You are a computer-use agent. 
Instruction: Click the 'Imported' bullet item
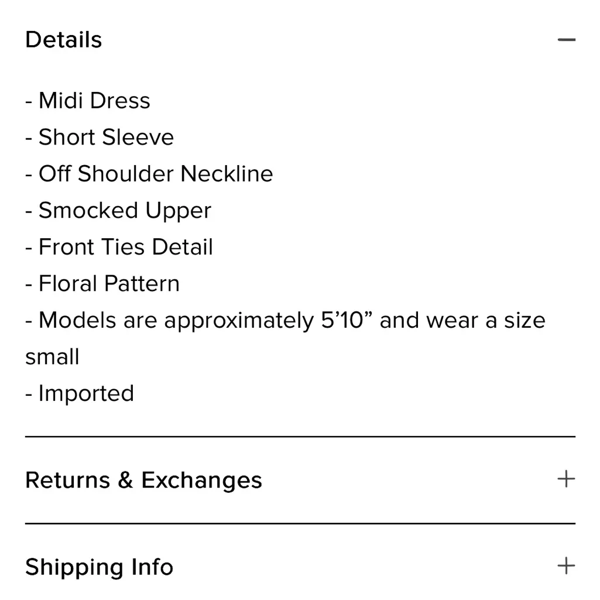(79, 393)
